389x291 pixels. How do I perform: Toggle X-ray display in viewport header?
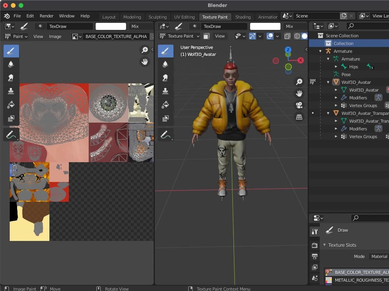click(x=287, y=36)
